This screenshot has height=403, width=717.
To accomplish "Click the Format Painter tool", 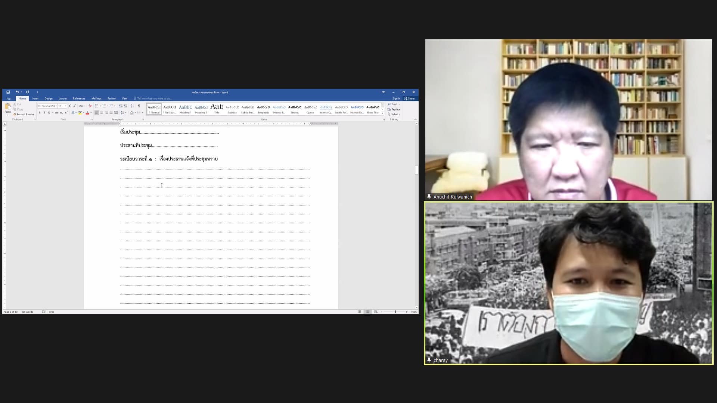I will [24, 115].
